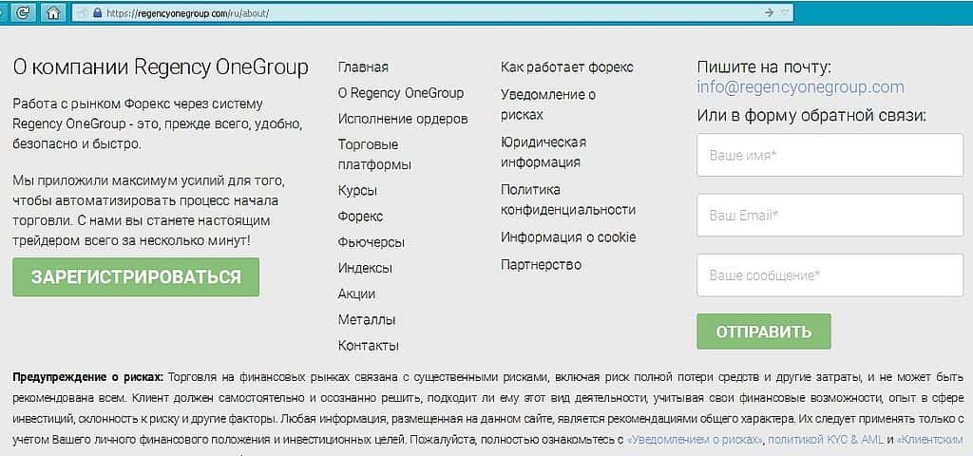This screenshot has height=456, width=973.
Task: Open the Фьючерсы link
Action: click(x=372, y=242)
